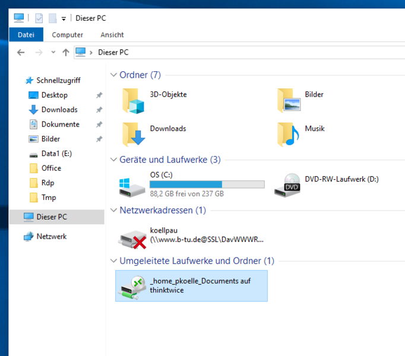Open the Musik folder icon

(288, 134)
